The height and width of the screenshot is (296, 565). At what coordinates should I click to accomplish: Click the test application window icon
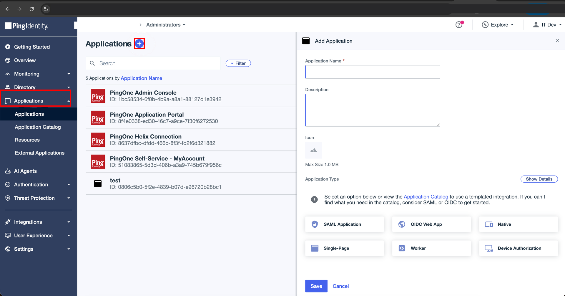[98, 184]
